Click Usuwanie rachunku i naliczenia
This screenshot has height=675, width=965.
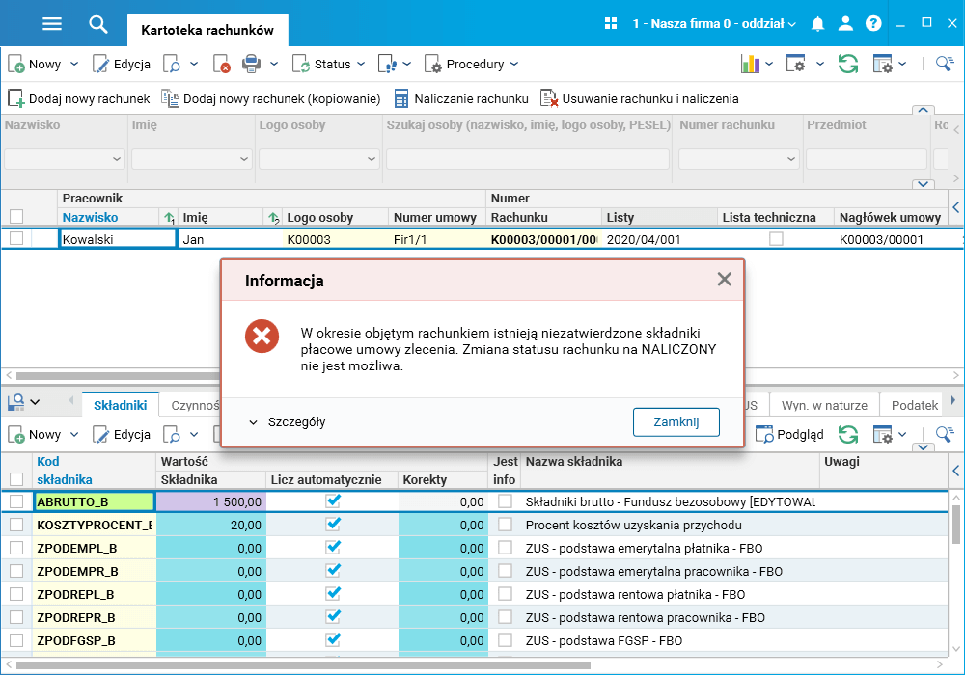639,98
